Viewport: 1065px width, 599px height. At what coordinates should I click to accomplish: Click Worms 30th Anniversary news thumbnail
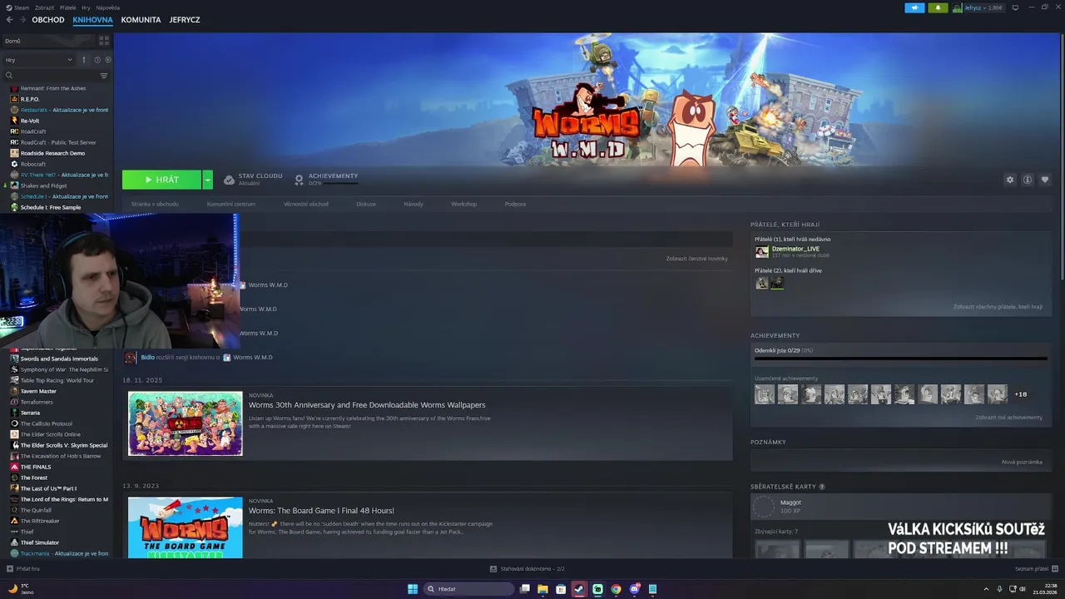point(185,423)
